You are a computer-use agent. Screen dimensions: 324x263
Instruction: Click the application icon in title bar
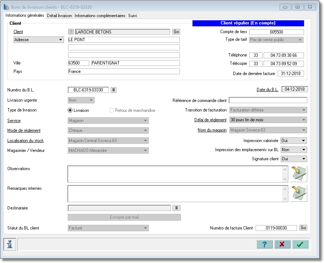coord(7,7)
